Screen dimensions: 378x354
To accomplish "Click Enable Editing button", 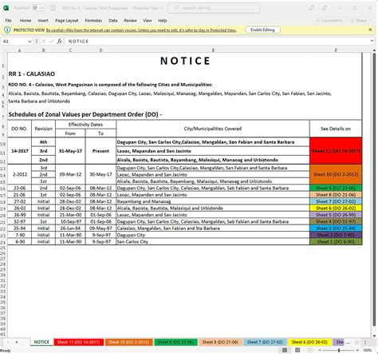I will (262, 30).
